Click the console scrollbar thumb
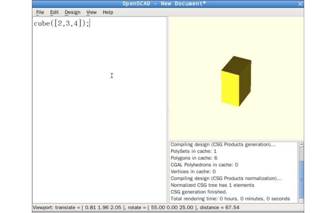Viewport: 336px width, 213px height. pyautogui.click(x=301, y=179)
